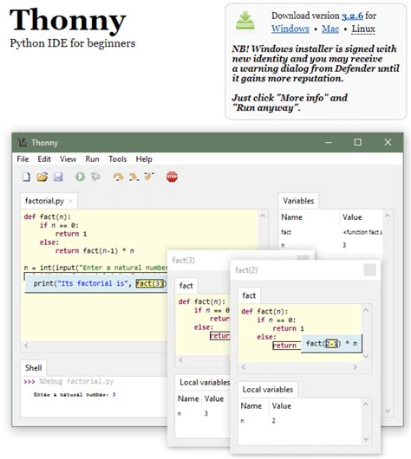Click the editor horizontal scroll left arrow
The width and height of the screenshot is (411, 459).
(26, 346)
